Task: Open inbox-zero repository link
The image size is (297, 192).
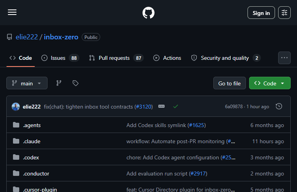Action: point(61,37)
